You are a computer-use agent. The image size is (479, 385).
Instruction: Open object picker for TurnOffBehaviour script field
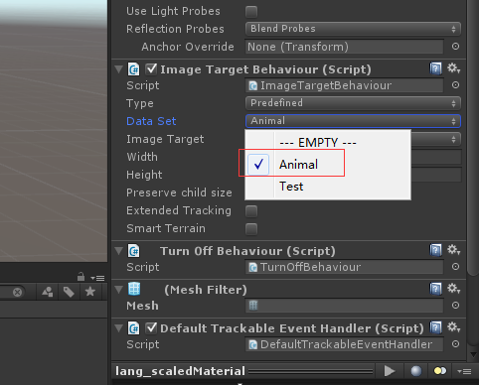pyautogui.click(x=455, y=267)
